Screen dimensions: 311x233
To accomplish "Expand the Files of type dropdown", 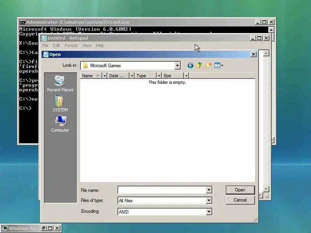I will 209,201.
